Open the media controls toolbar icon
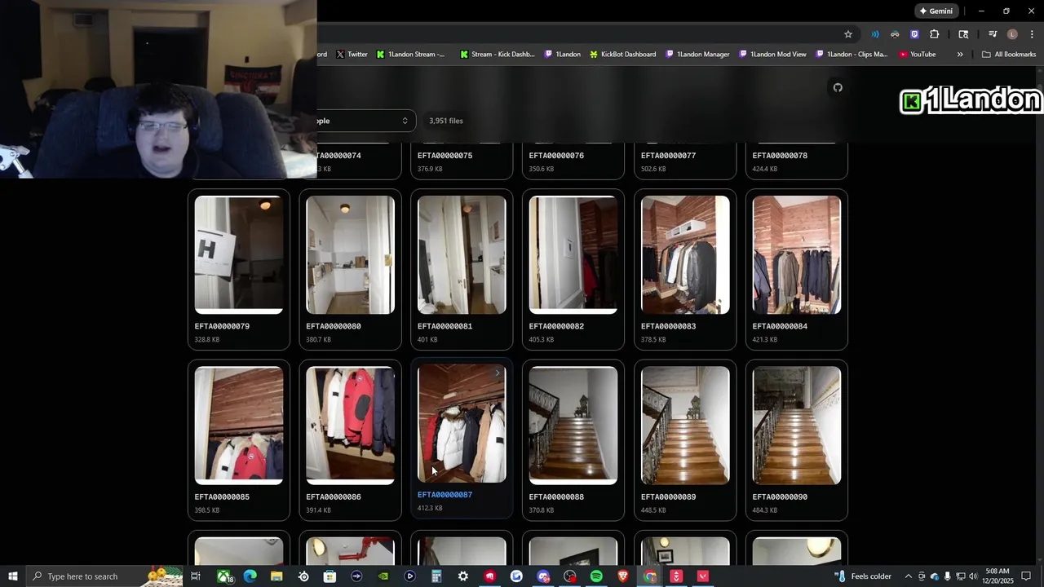Viewport: 1044px width, 587px height. pos(993,34)
